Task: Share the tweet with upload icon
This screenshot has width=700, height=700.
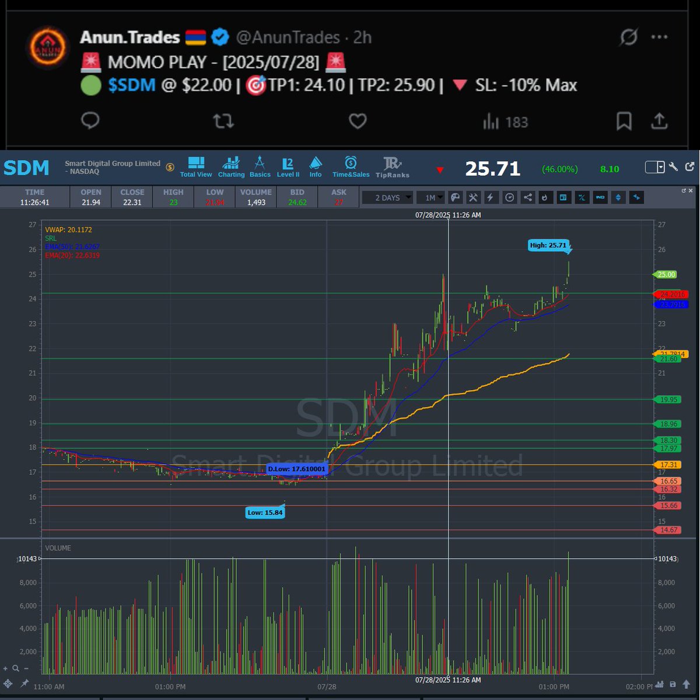Action: [659, 121]
